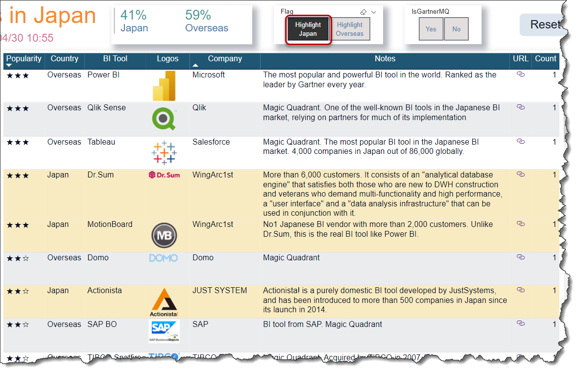
Task: Click the Dr.Sum logo
Action: pyautogui.click(x=164, y=175)
